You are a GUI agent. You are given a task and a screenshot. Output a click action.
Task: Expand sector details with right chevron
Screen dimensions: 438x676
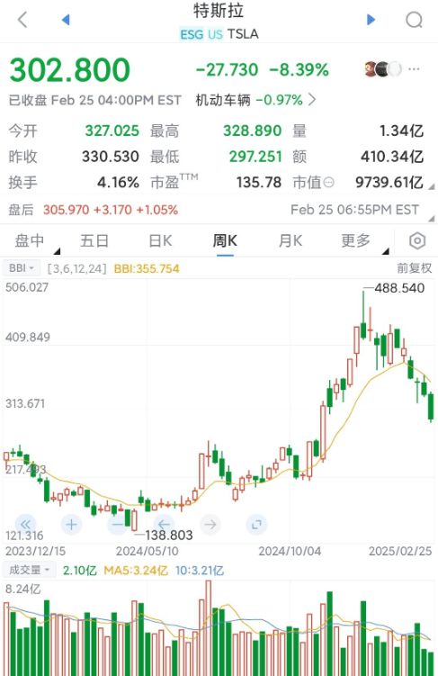312,100
